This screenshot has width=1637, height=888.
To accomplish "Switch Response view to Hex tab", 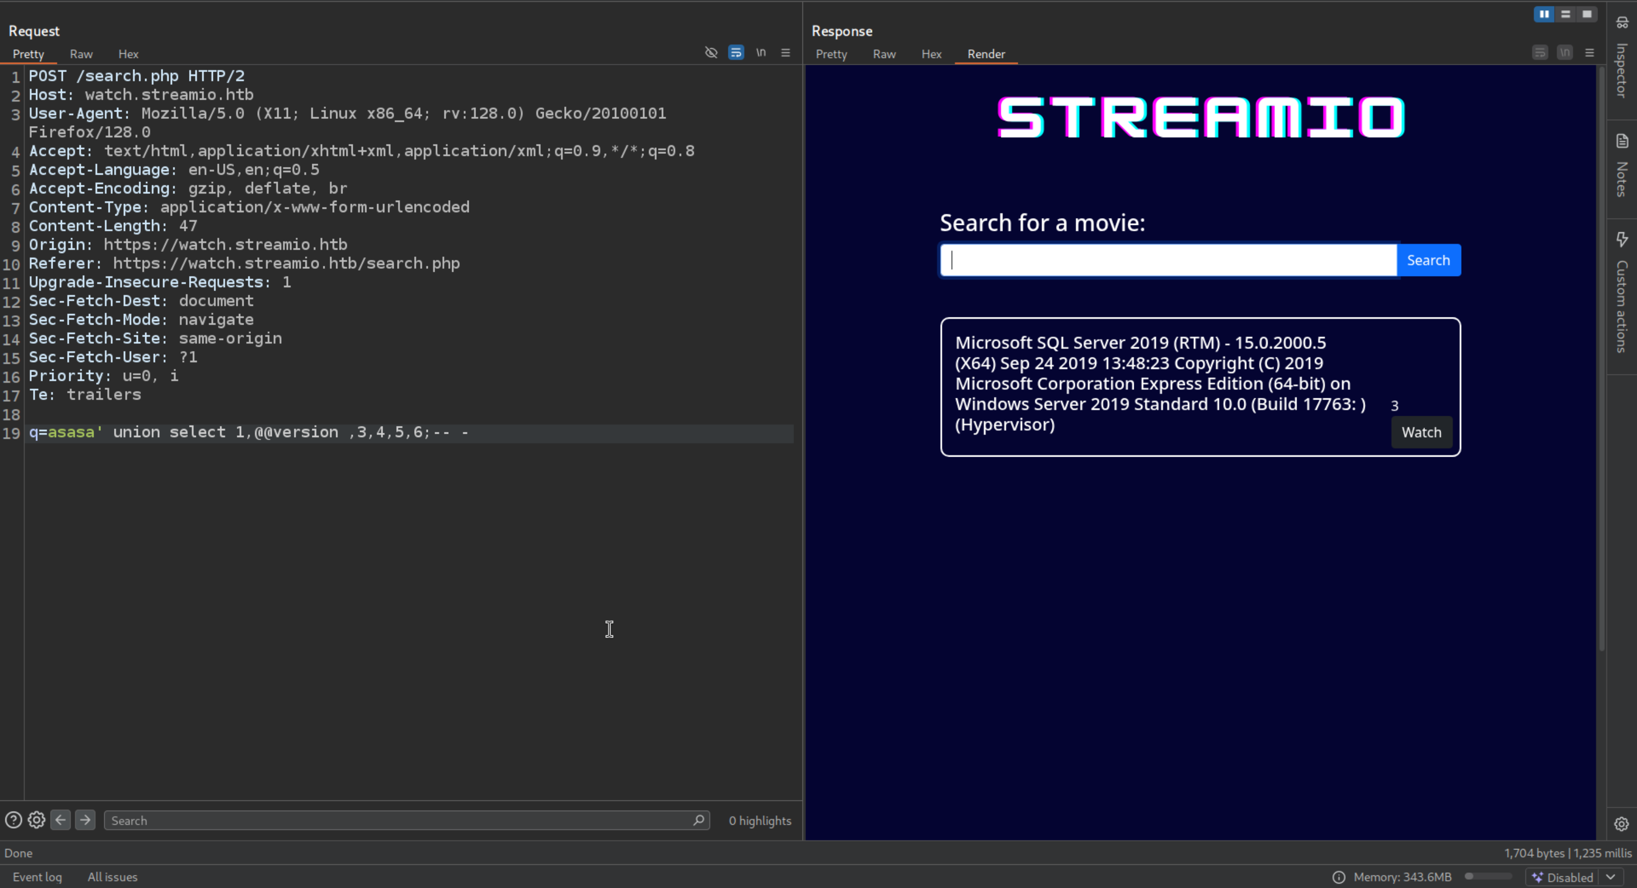I will 931,54.
